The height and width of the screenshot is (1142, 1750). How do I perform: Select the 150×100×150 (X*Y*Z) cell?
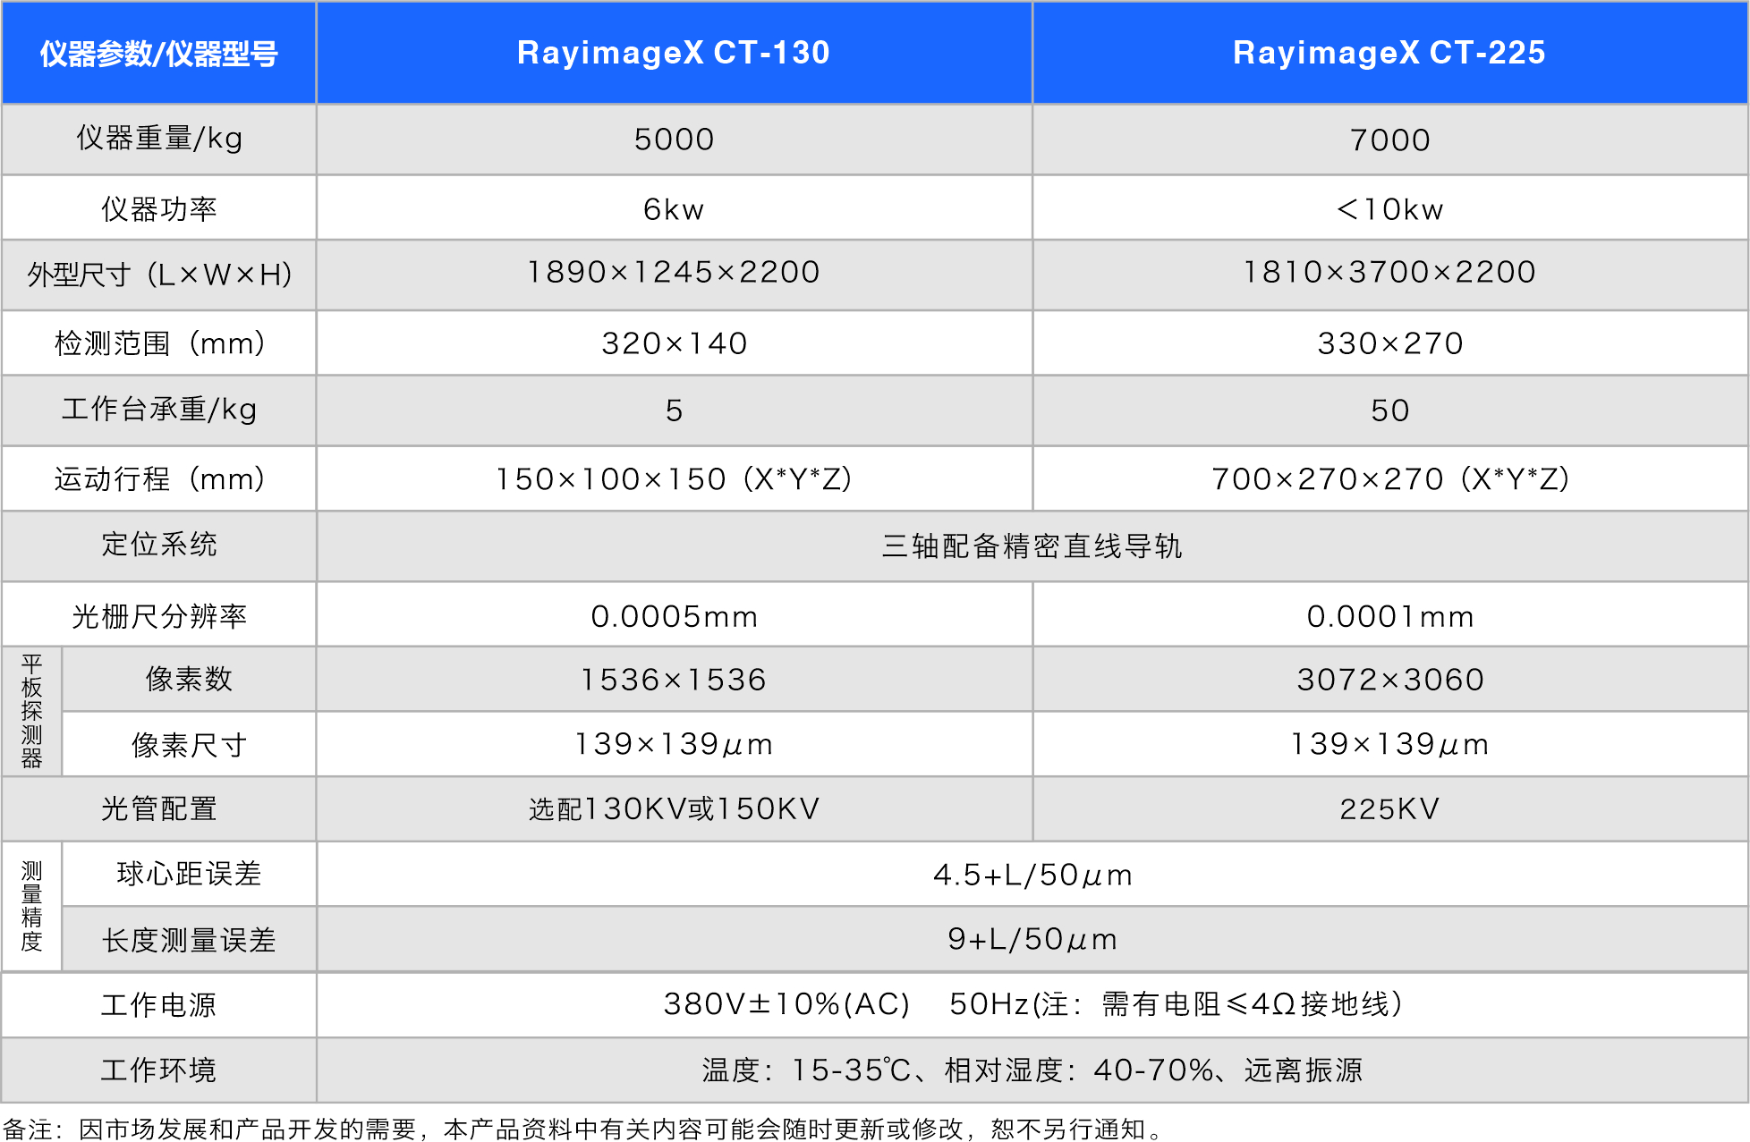coord(674,478)
